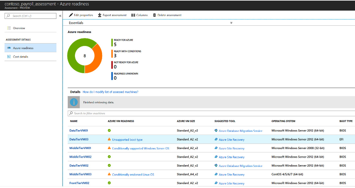
Task: Click the orange warning triangle for DataTierVM03
Action: click(109, 139)
